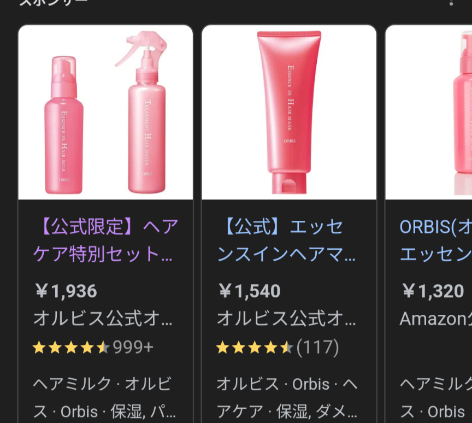View star rating with 999+ reviews
The image size is (472, 423).
pos(71,347)
